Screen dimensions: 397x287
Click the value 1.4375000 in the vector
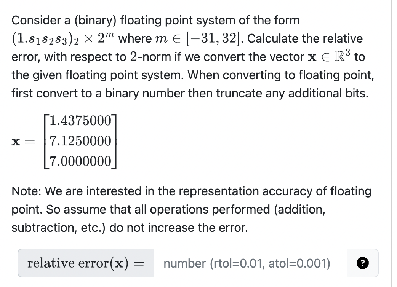pyautogui.click(x=80, y=121)
